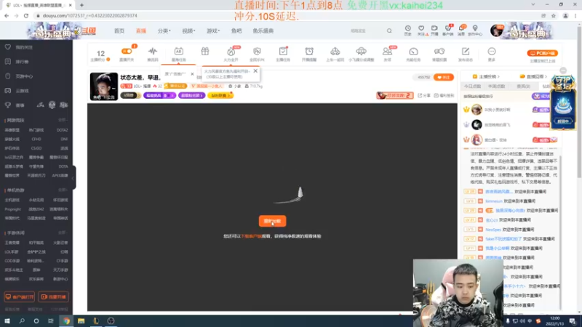The image size is (582, 327).
Task: Expand 全部 next to 手游休闲 section
Action: tap(63, 233)
